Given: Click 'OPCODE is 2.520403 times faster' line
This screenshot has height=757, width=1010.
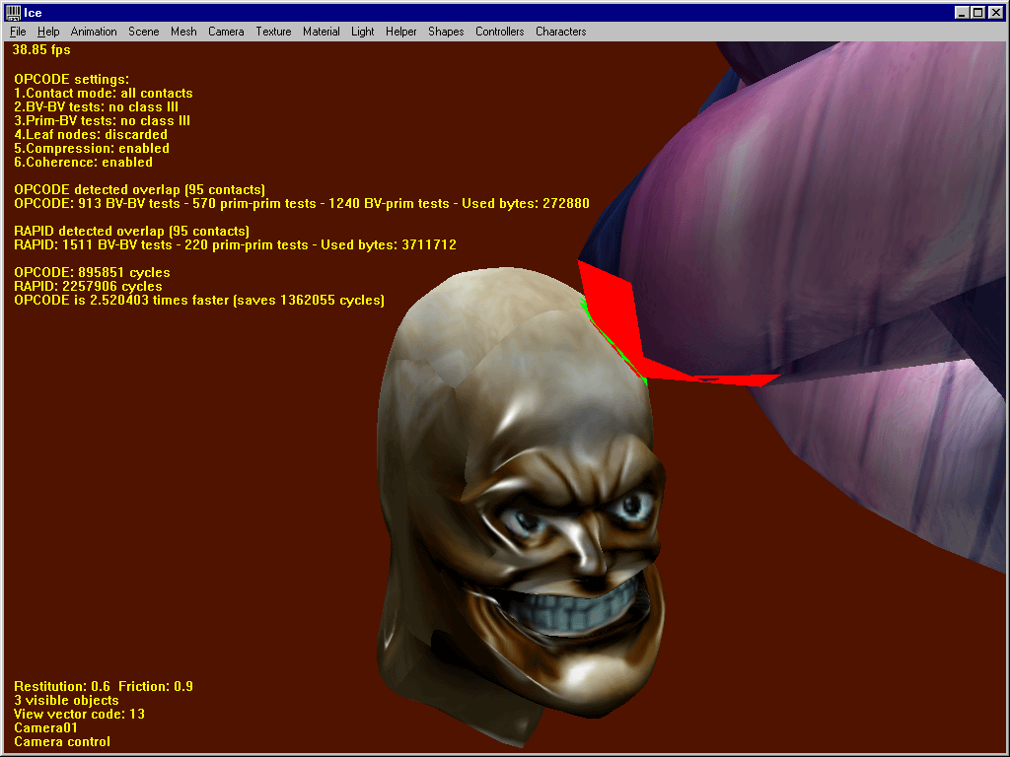Looking at the screenshot, I should (x=199, y=300).
